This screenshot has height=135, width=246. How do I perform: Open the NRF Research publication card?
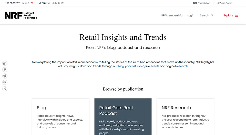pyautogui.click(x=186, y=117)
